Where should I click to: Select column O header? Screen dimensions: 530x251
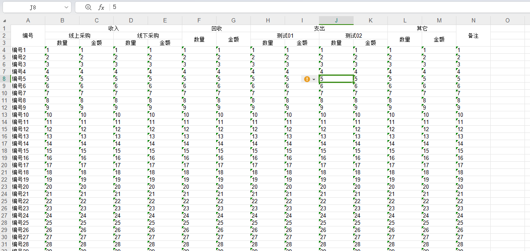pyautogui.click(x=508, y=20)
